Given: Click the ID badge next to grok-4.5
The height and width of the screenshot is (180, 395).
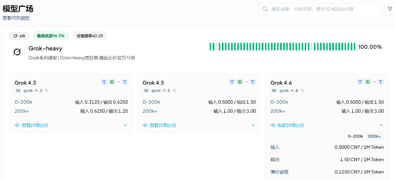Looking at the screenshot, I should (x=146, y=91).
